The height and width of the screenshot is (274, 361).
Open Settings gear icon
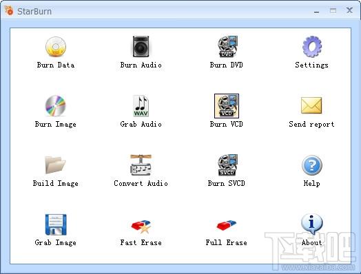[311, 47]
